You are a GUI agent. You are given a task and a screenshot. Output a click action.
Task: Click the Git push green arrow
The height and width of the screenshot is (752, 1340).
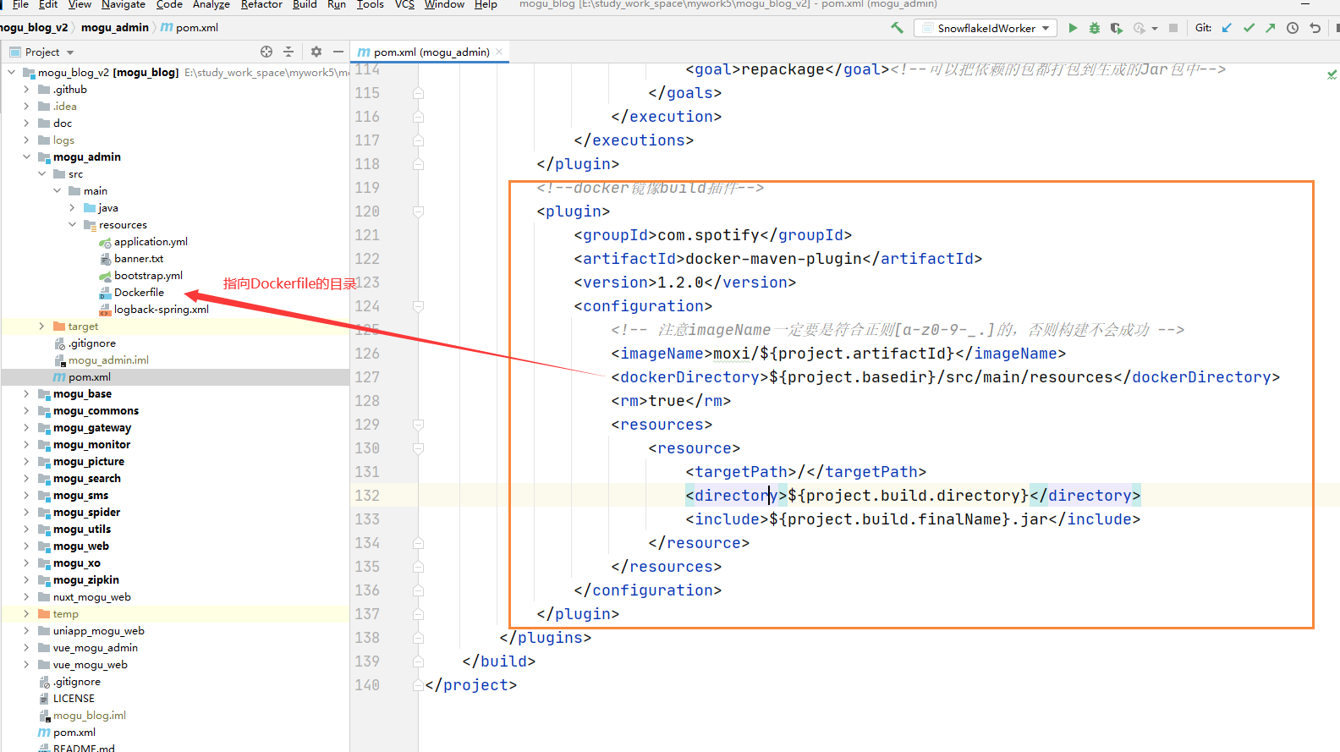(x=1271, y=28)
